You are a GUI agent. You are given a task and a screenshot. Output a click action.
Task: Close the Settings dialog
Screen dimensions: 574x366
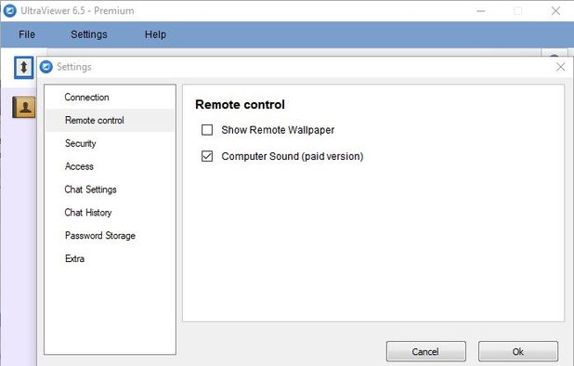pyautogui.click(x=560, y=67)
